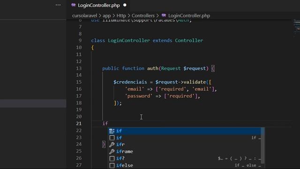Image resolution: width=300 pixels, height=169 pixels.
Task: Click snippet square icon beside second 'if'
Action: click(x=112, y=138)
